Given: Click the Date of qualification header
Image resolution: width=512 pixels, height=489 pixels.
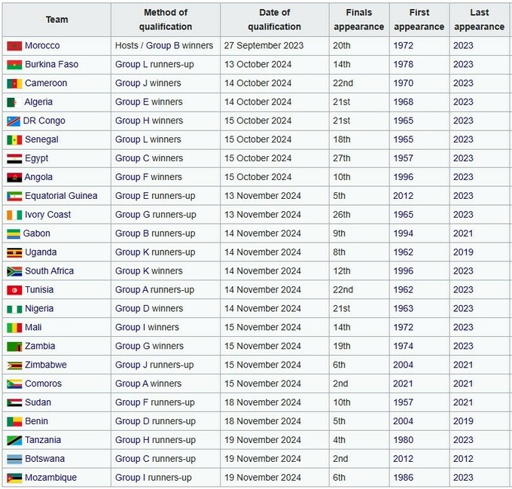Looking at the screenshot, I should click(x=274, y=20).
